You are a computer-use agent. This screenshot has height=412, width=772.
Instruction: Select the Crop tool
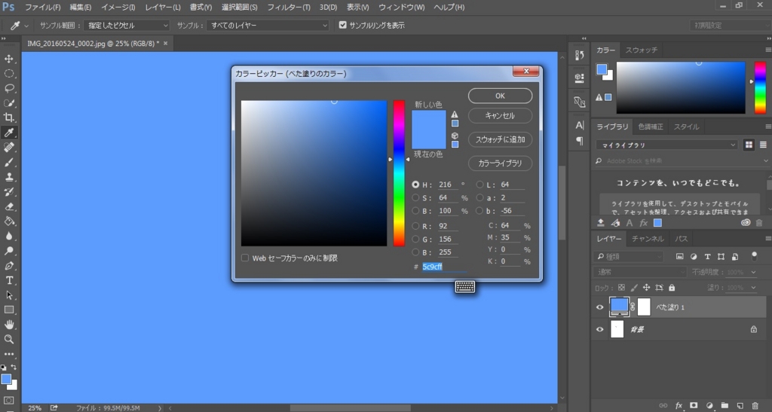coord(9,117)
